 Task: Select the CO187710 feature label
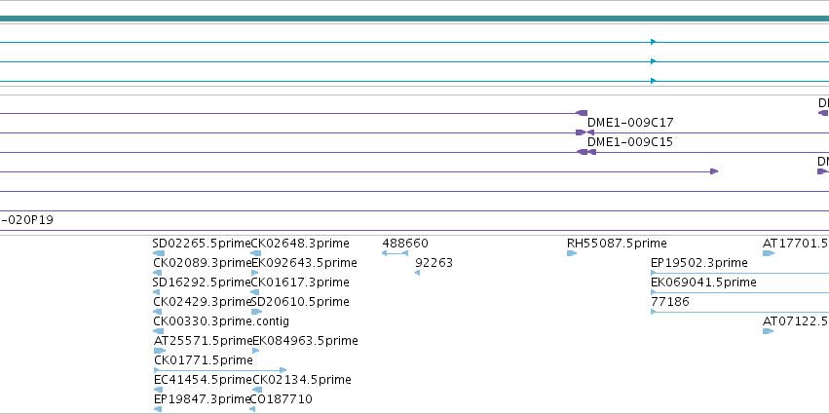click(x=282, y=399)
